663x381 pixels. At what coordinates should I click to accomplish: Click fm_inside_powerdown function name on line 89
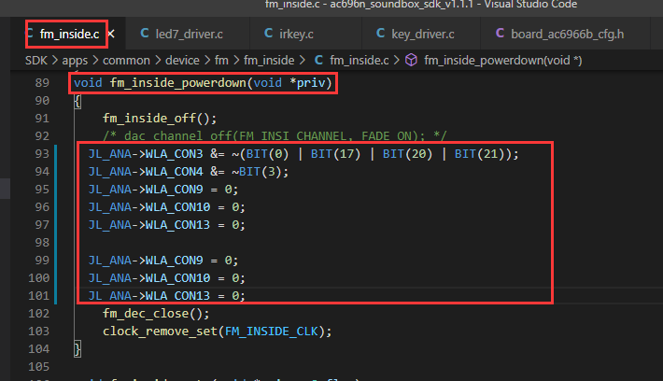coord(178,83)
